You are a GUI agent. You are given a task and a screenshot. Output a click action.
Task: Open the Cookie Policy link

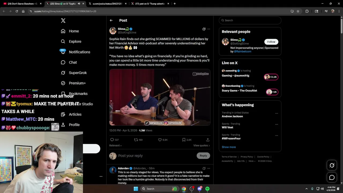[263, 157]
